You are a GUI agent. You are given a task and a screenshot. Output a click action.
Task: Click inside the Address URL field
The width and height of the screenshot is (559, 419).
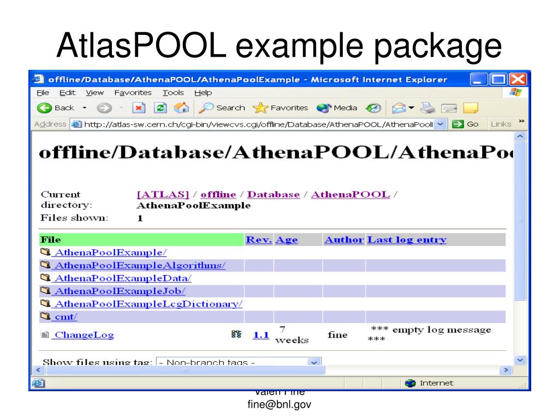coord(258,124)
